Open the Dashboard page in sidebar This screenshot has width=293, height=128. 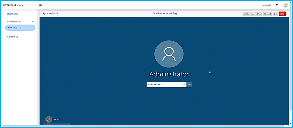(x=13, y=14)
